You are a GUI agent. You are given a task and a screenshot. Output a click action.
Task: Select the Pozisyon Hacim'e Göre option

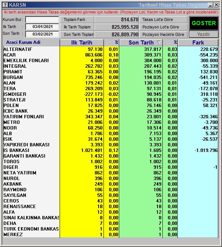pyautogui.click(x=163, y=34)
